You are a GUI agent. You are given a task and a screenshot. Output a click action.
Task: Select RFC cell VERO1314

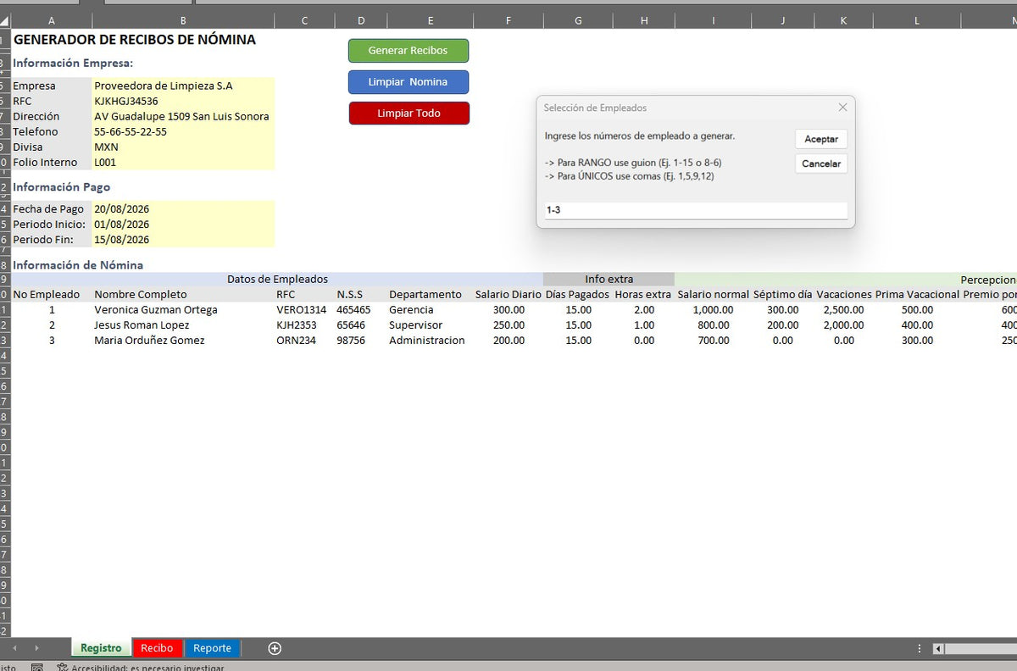(x=304, y=309)
